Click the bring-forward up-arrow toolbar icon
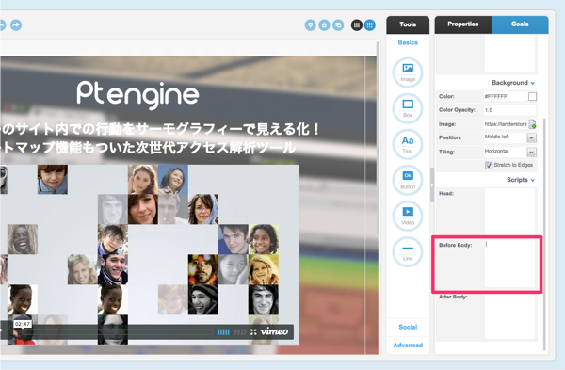 click(x=324, y=25)
